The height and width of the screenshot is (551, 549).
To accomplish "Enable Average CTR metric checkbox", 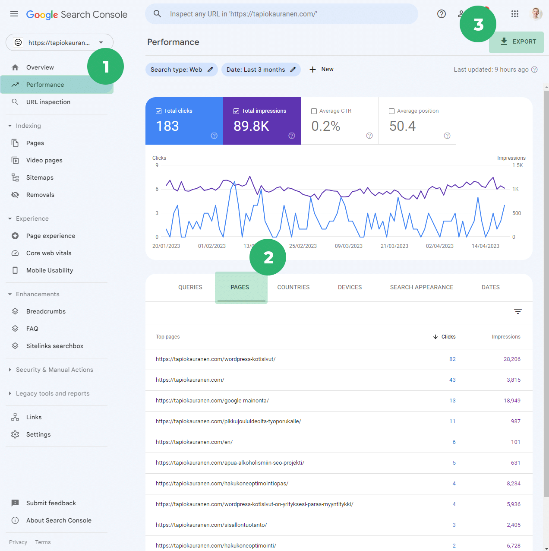I will point(314,111).
